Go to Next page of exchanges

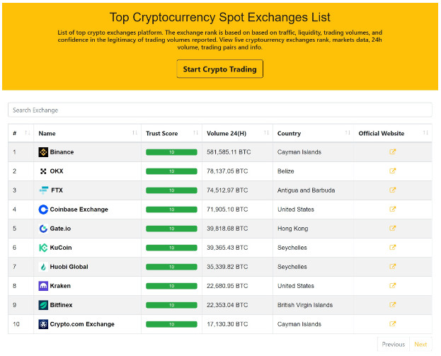(x=420, y=344)
